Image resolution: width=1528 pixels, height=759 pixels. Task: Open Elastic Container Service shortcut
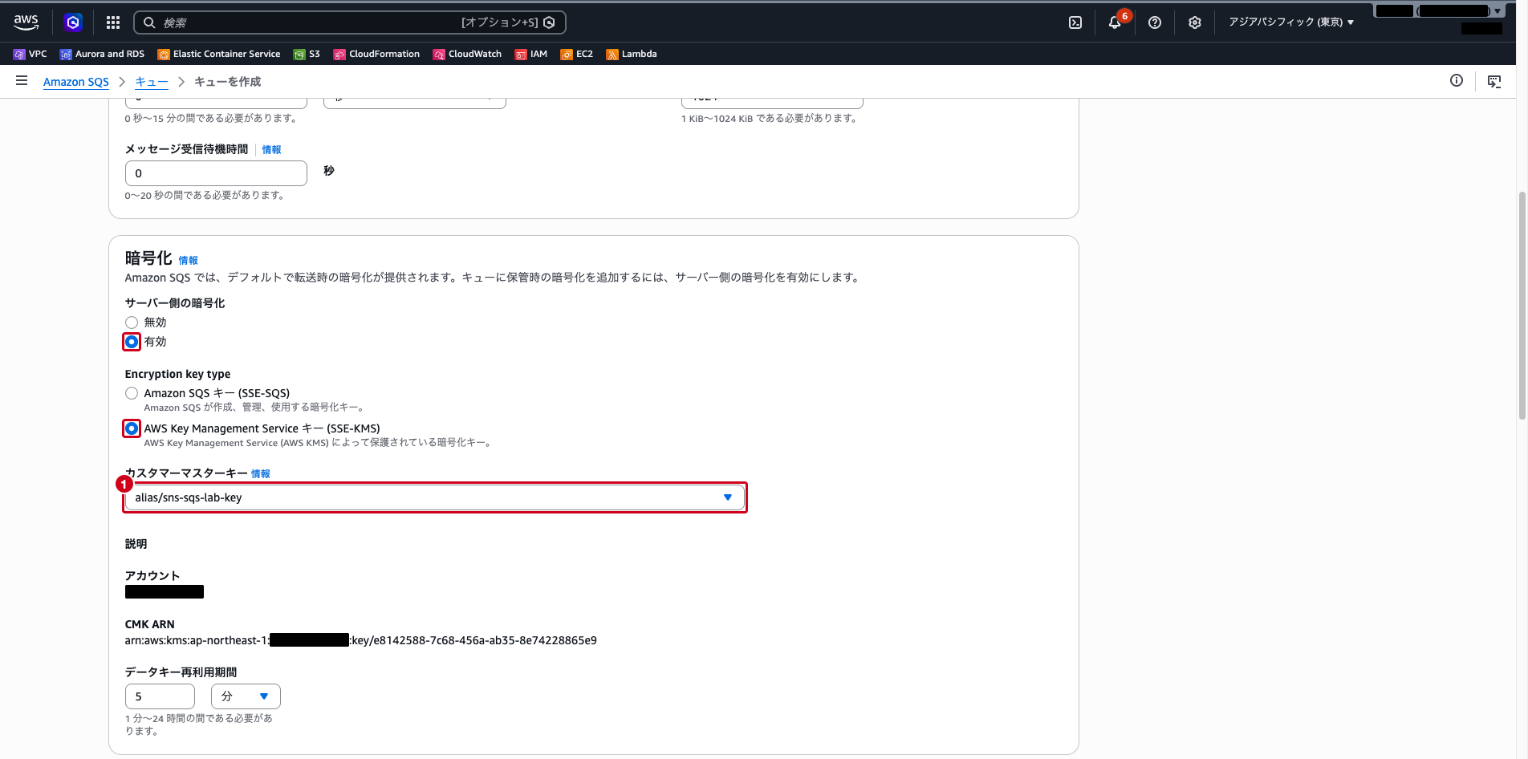coord(219,54)
